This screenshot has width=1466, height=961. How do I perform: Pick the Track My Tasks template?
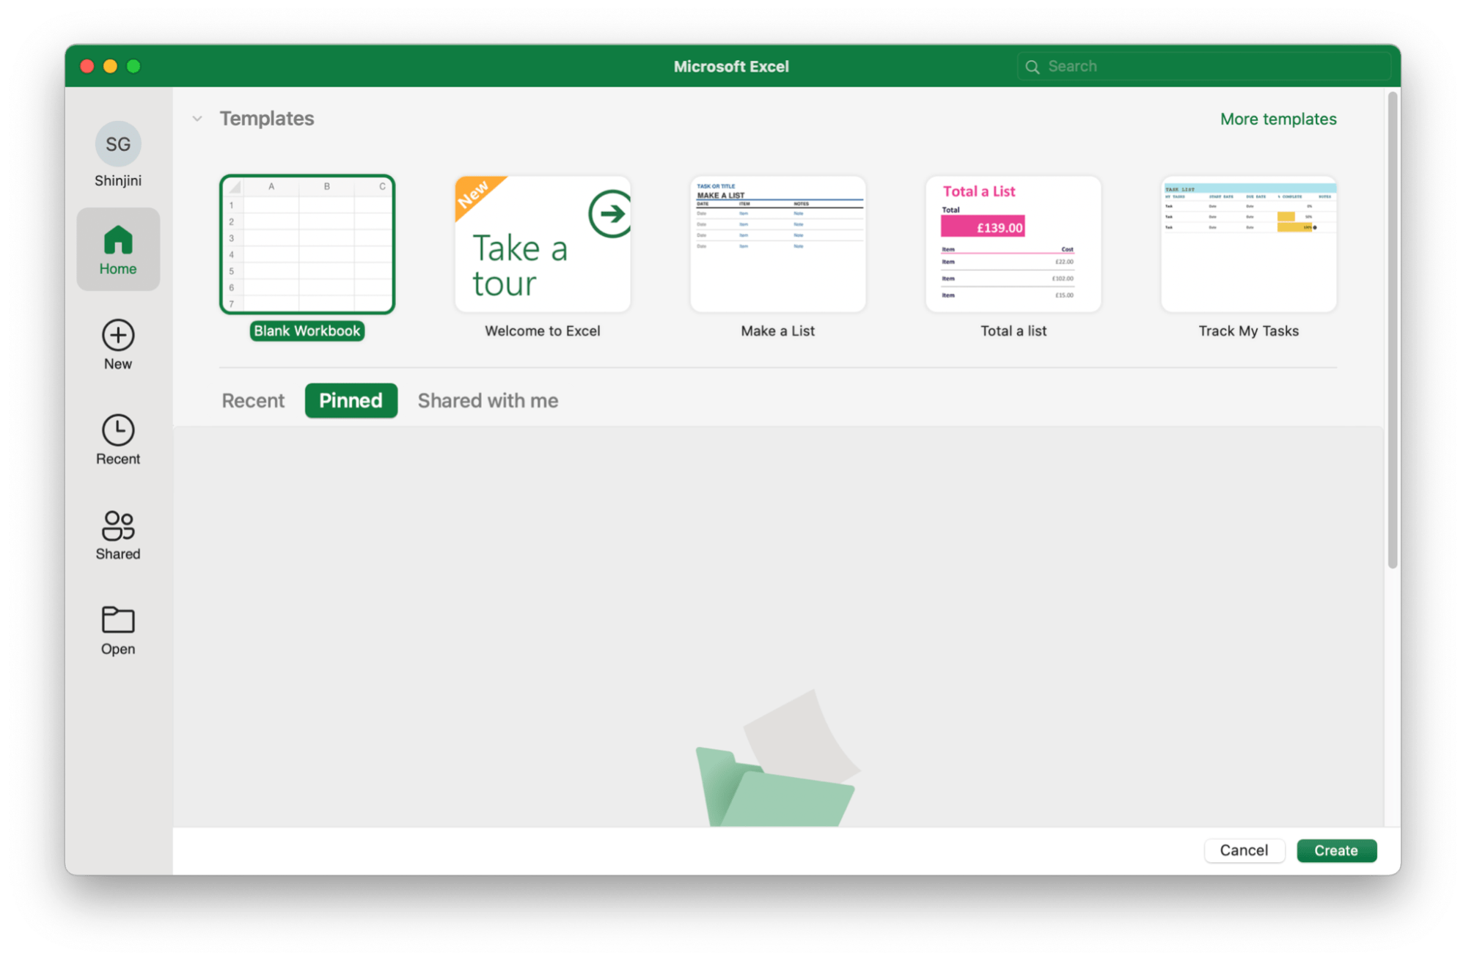pos(1248,245)
